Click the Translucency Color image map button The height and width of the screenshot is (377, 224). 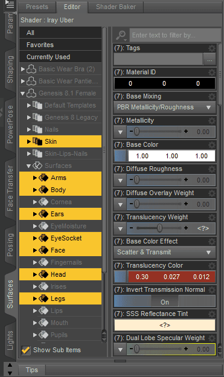(120, 277)
